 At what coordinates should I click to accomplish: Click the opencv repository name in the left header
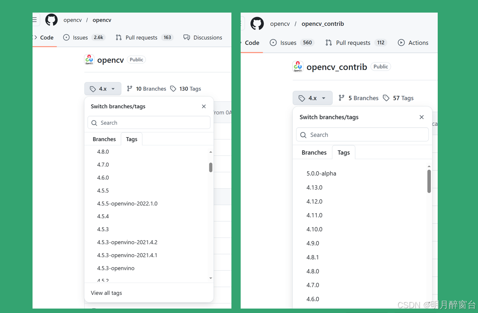coord(102,20)
